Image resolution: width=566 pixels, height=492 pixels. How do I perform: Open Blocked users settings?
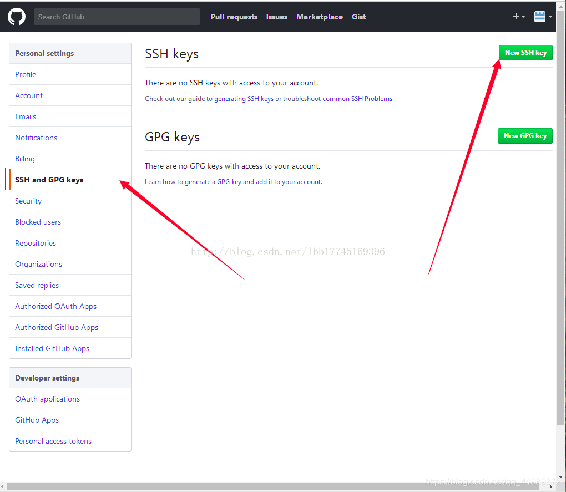pyautogui.click(x=70, y=222)
